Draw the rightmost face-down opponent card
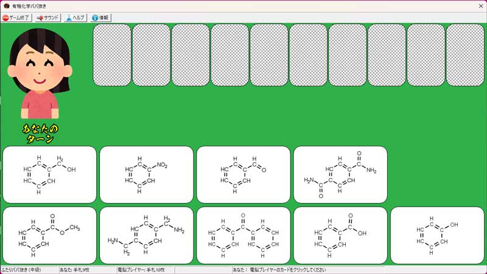 pos(465,55)
